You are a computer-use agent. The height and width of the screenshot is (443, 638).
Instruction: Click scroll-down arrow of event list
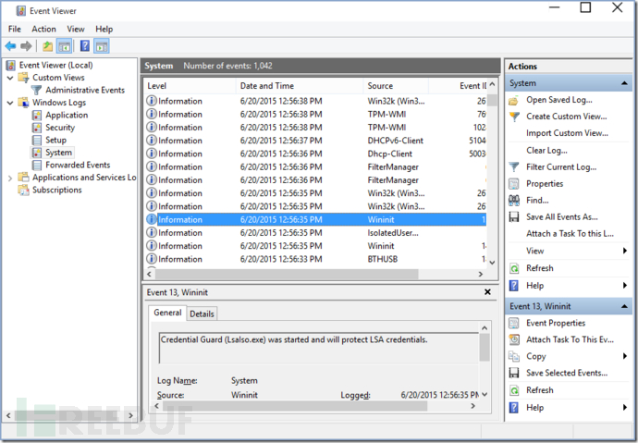tap(492, 263)
